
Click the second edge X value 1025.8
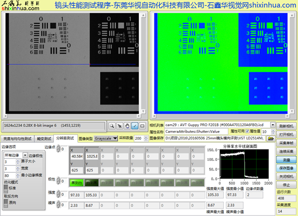(92, 157)
